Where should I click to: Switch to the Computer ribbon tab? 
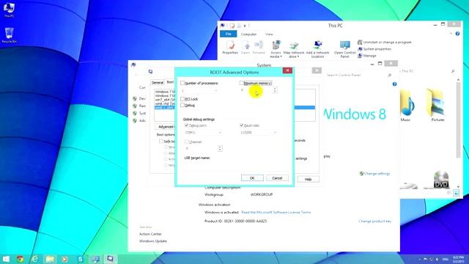(x=248, y=34)
